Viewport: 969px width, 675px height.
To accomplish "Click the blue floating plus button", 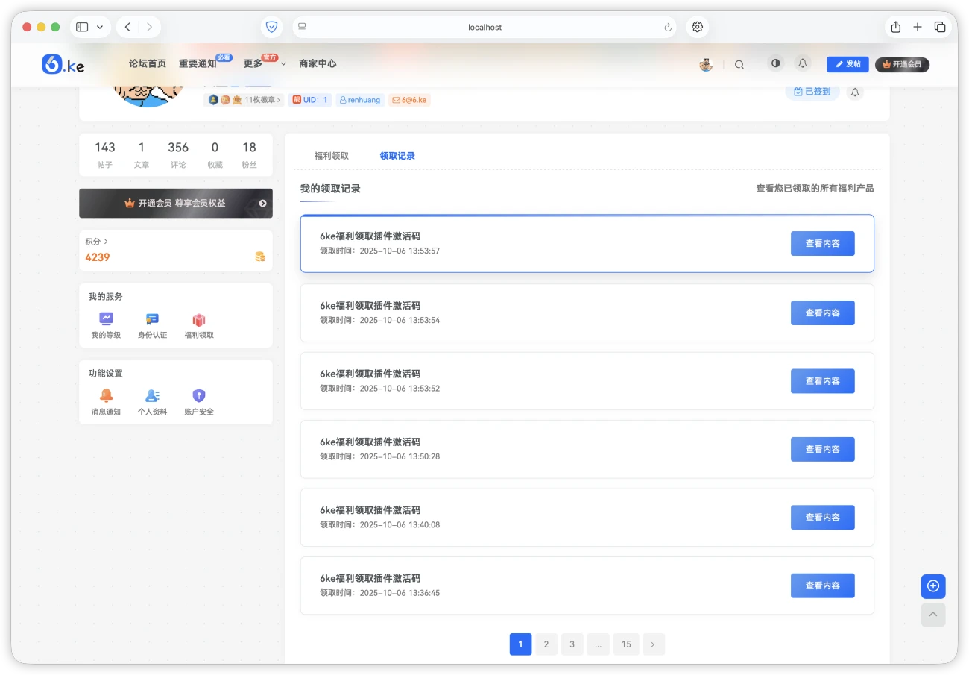I will coord(932,586).
